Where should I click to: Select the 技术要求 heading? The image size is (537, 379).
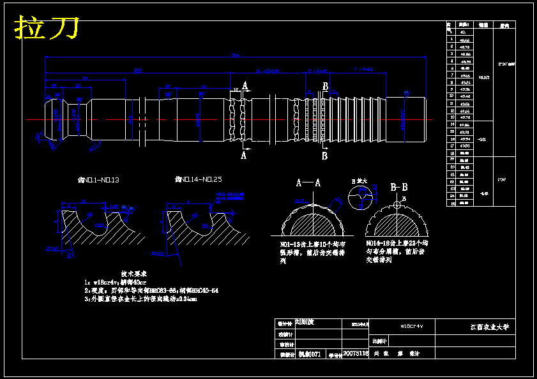click(134, 274)
